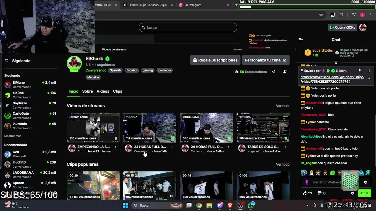The width and height of the screenshot is (376, 211).
Task: Open File Explorer from the taskbar
Action: tap(209, 205)
